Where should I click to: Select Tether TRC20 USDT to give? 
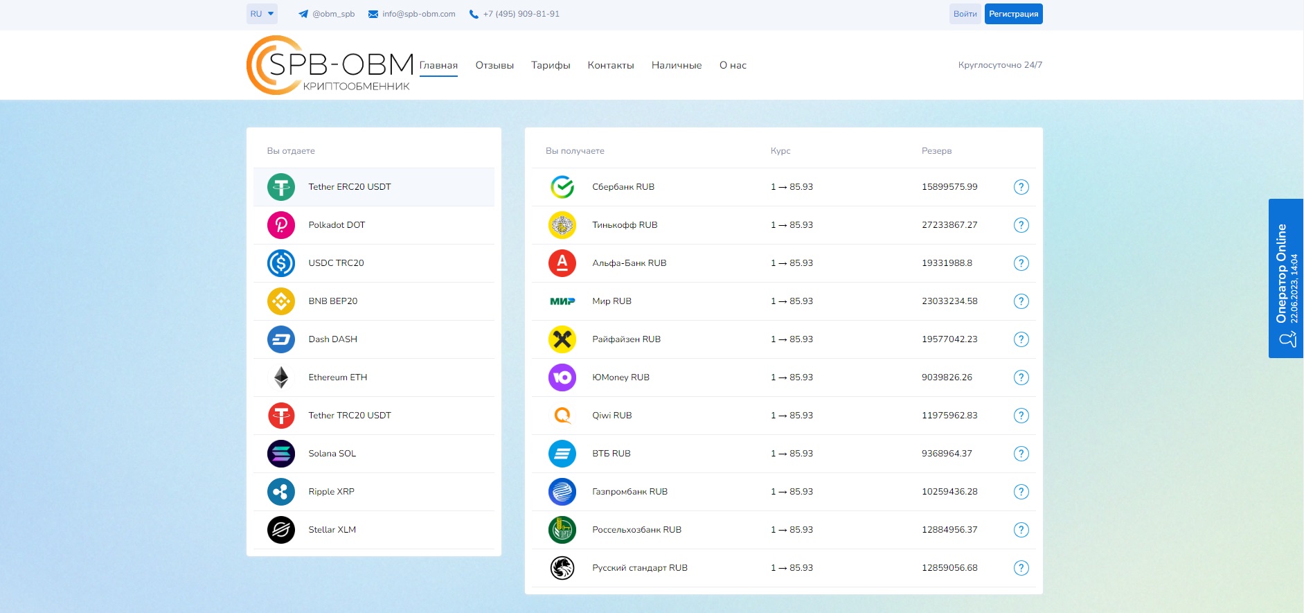[374, 416]
